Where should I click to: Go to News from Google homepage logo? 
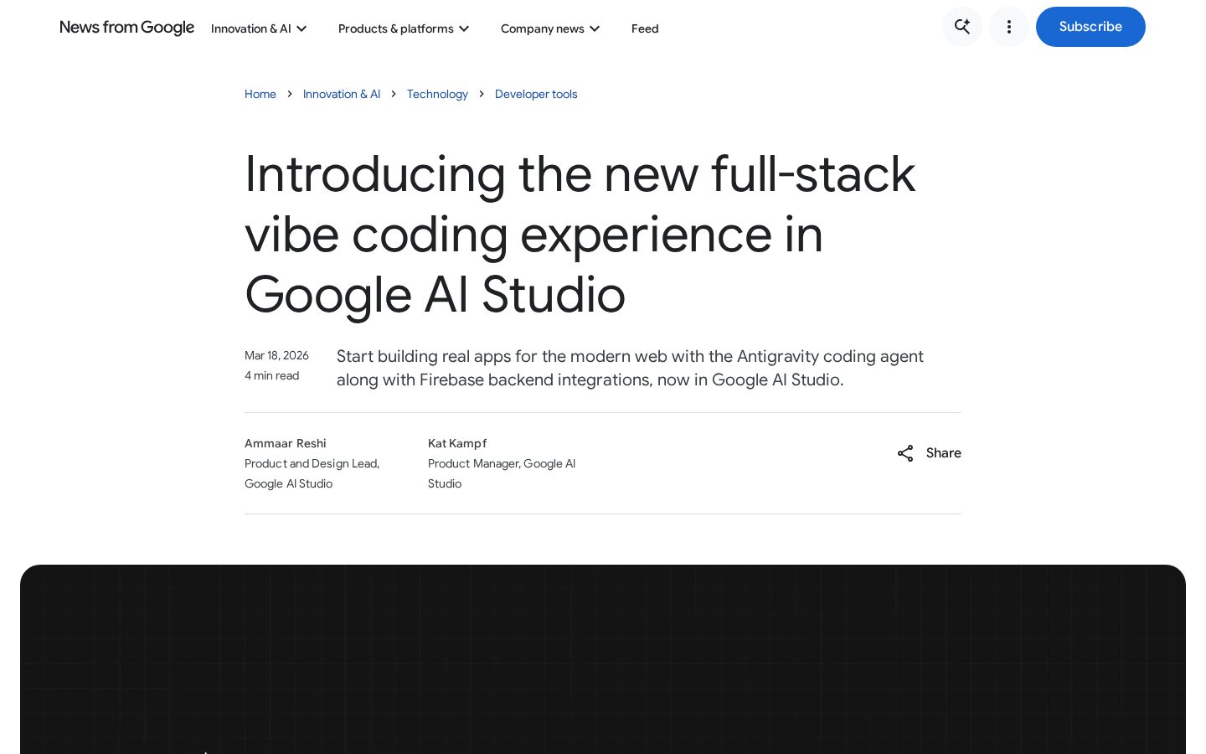(126, 28)
